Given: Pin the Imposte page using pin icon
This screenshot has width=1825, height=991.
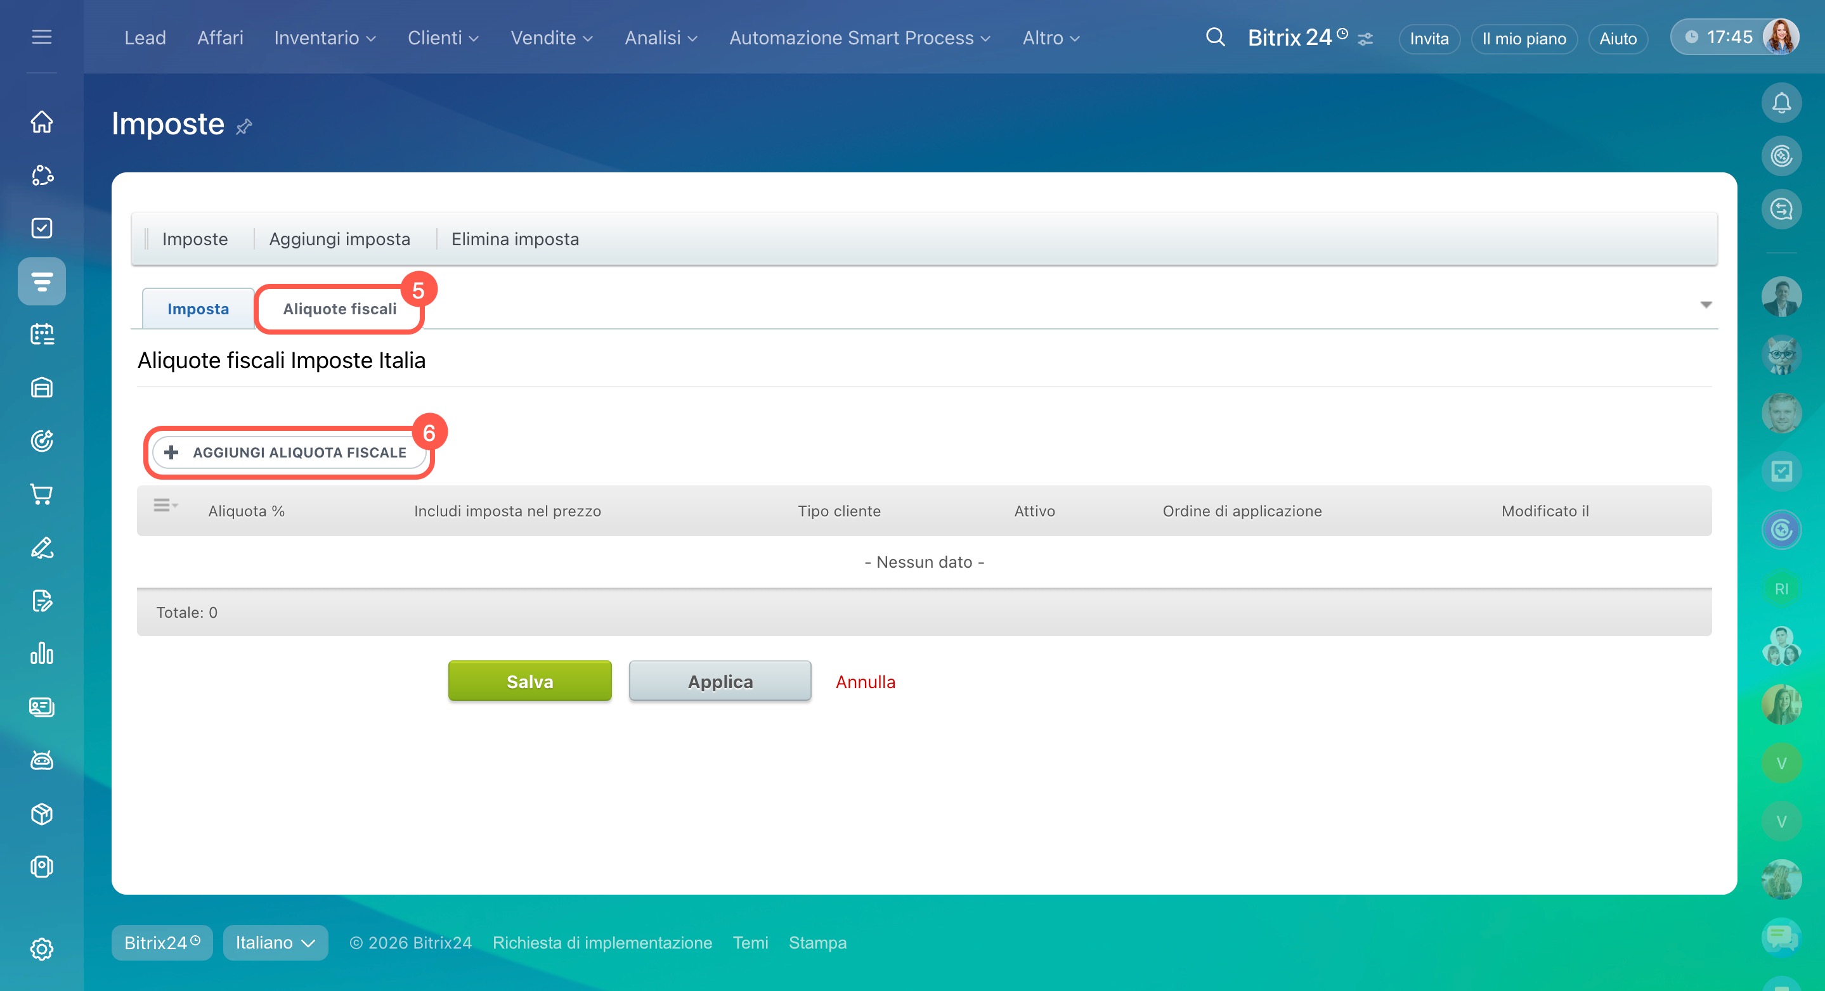Looking at the screenshot, I should pos(244,127).
